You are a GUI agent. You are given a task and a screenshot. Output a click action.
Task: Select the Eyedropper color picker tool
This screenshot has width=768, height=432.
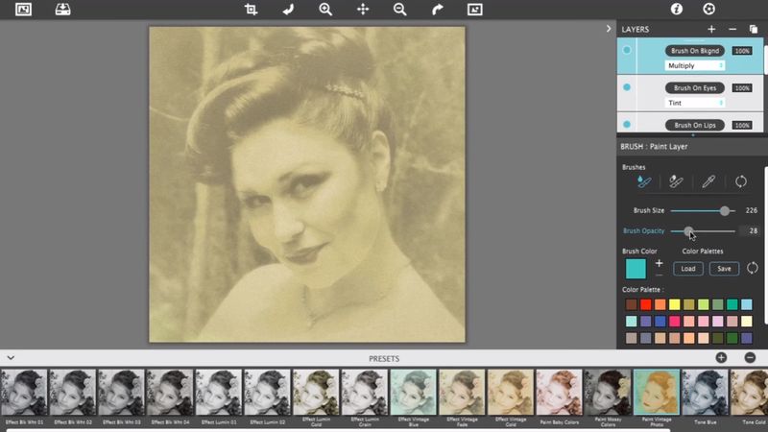708,181
